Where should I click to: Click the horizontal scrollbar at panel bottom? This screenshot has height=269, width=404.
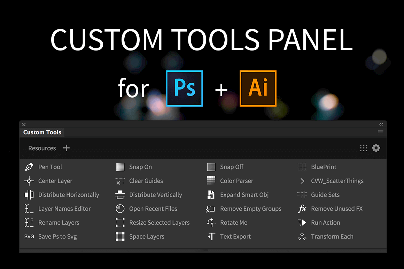coord(202,250)
